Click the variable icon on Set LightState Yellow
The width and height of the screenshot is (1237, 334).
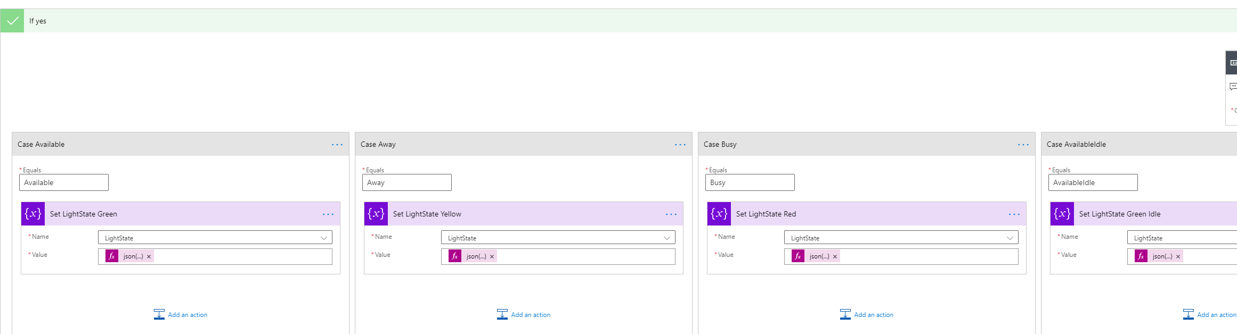[x=376, y=214]
